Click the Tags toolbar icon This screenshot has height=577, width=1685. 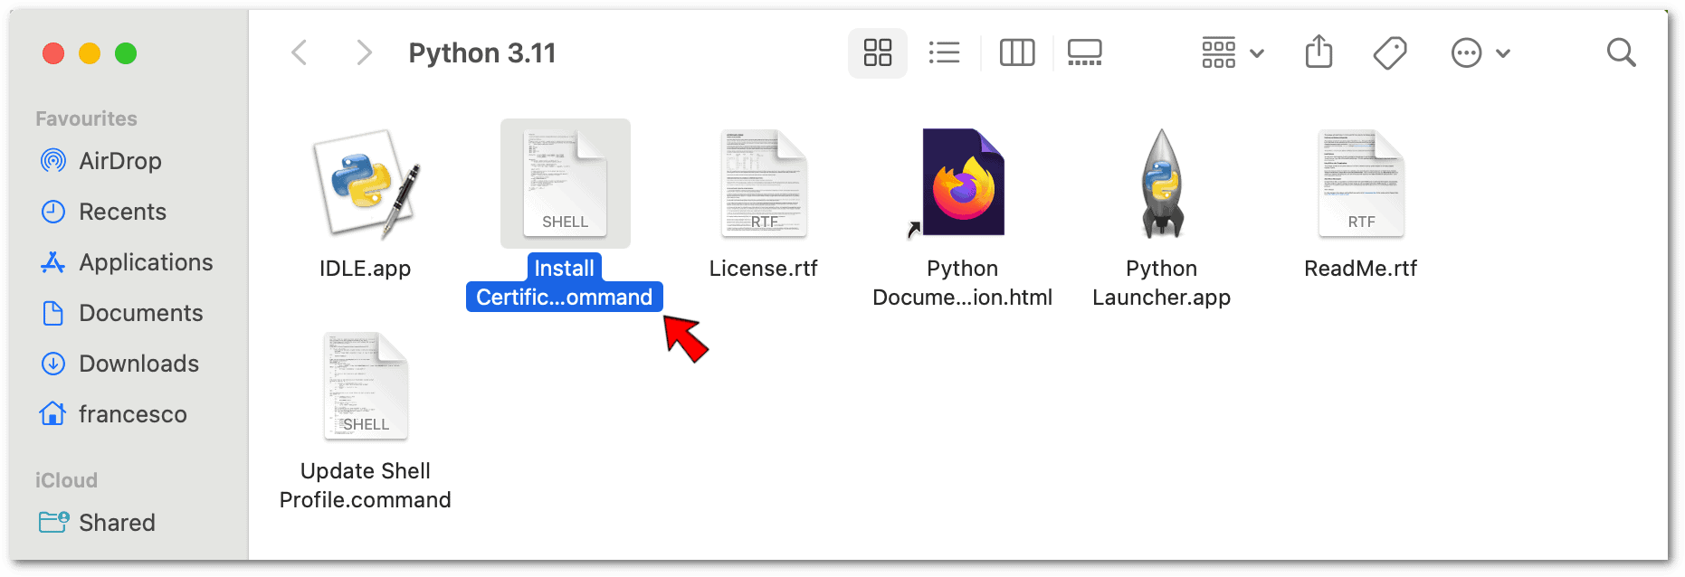(x=1389, y=53)
